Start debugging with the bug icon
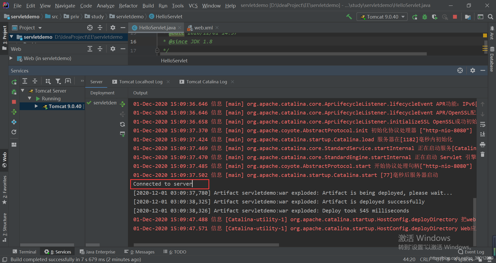This screenshot has width=496, height=263. (x=425, y=17)
